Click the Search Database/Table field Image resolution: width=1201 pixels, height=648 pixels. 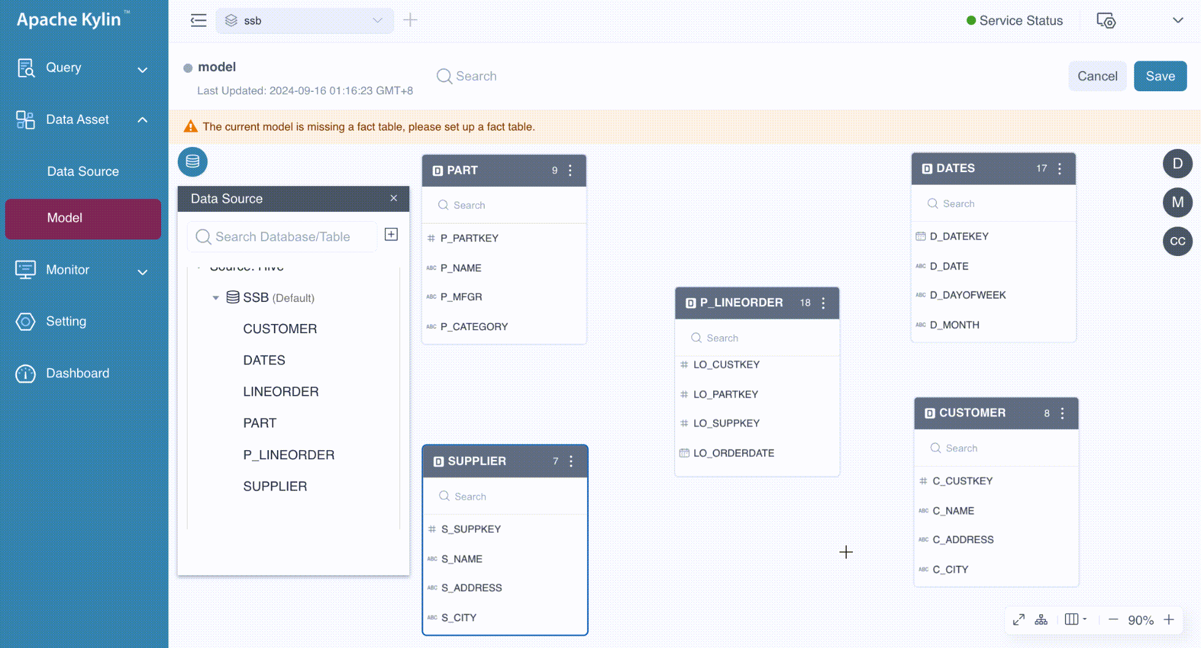pos(282,237)
